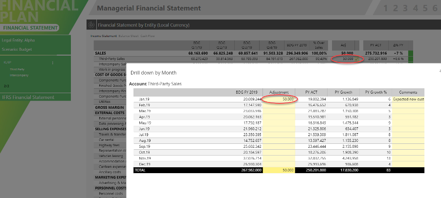Select the Income Statement tab
441x198 pixels.
[104, 36]
